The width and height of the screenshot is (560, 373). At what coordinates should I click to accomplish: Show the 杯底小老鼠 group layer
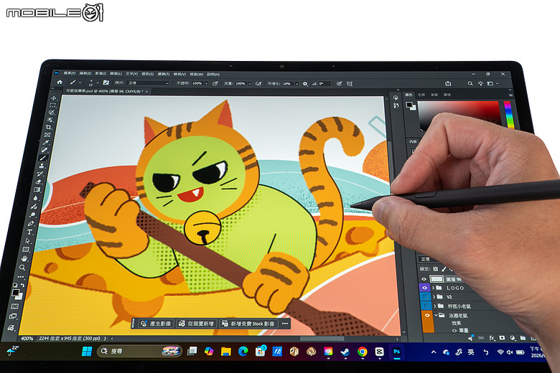point(426,306)
